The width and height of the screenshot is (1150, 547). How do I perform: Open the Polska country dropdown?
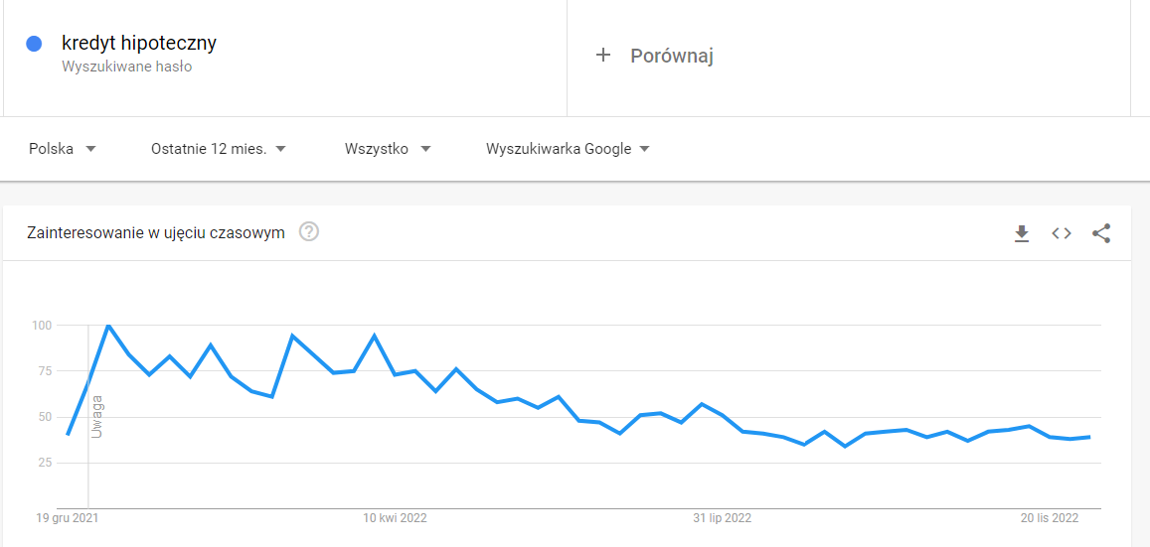pos(63,149)
